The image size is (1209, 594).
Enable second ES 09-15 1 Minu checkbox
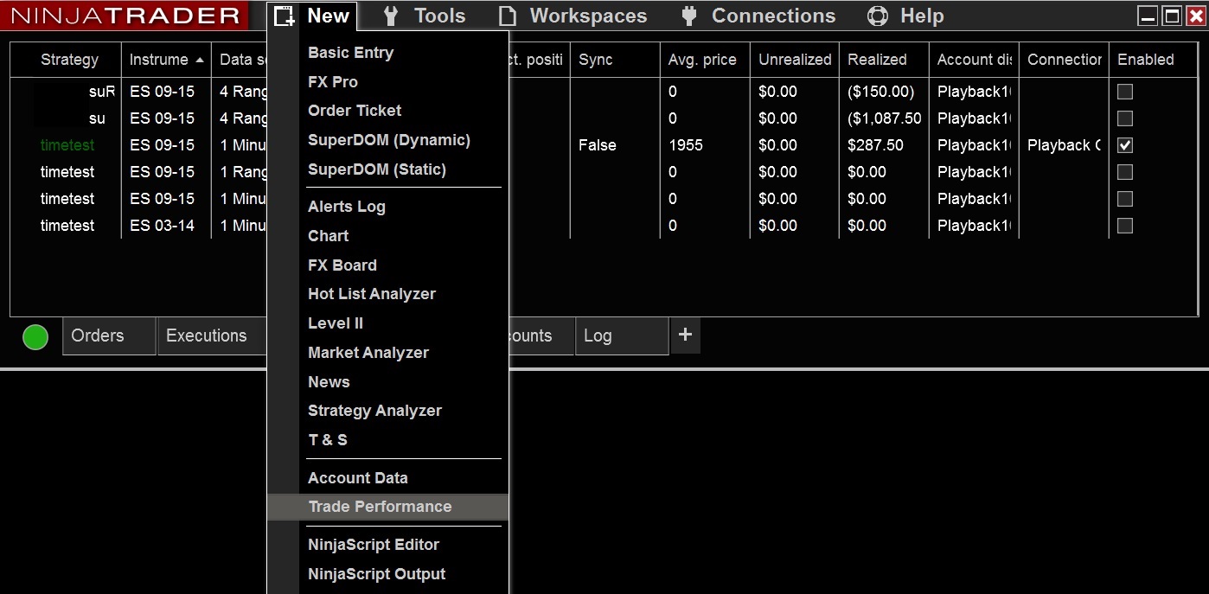[x=1125, y=199]
